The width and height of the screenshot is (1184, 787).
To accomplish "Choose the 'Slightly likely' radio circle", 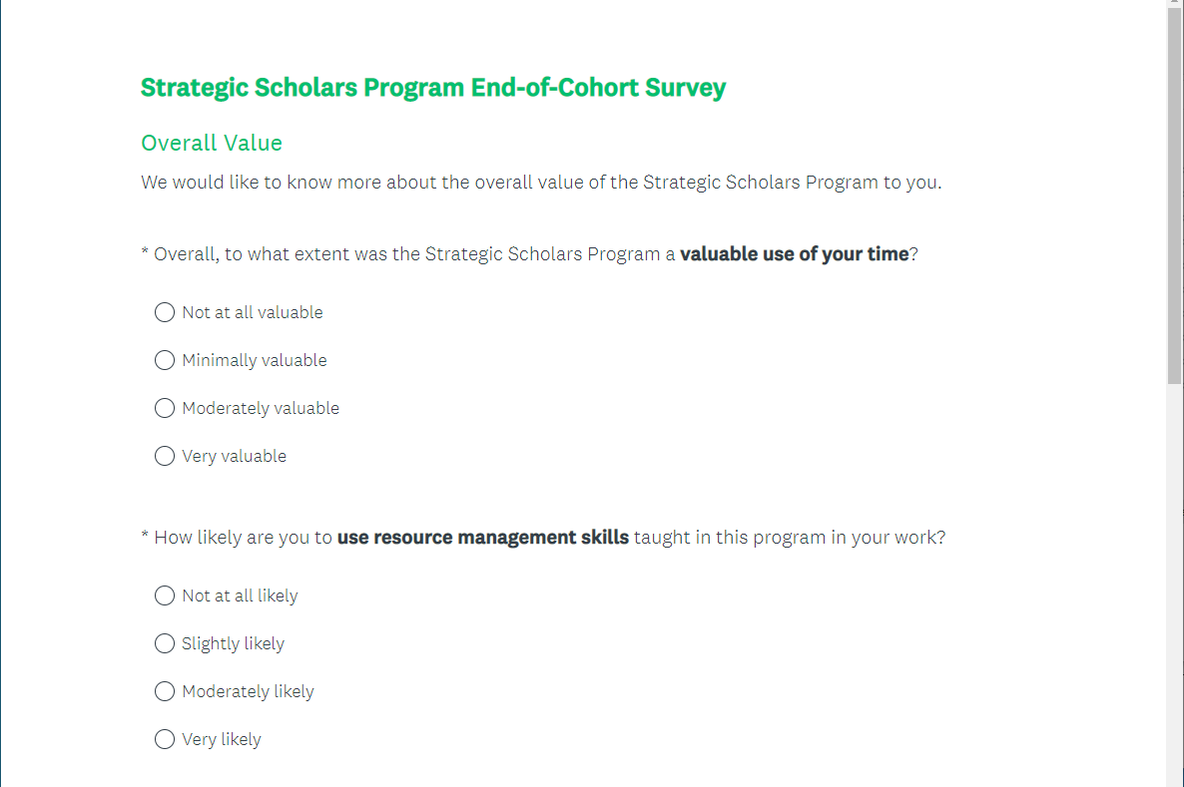I will coord(165,643).
